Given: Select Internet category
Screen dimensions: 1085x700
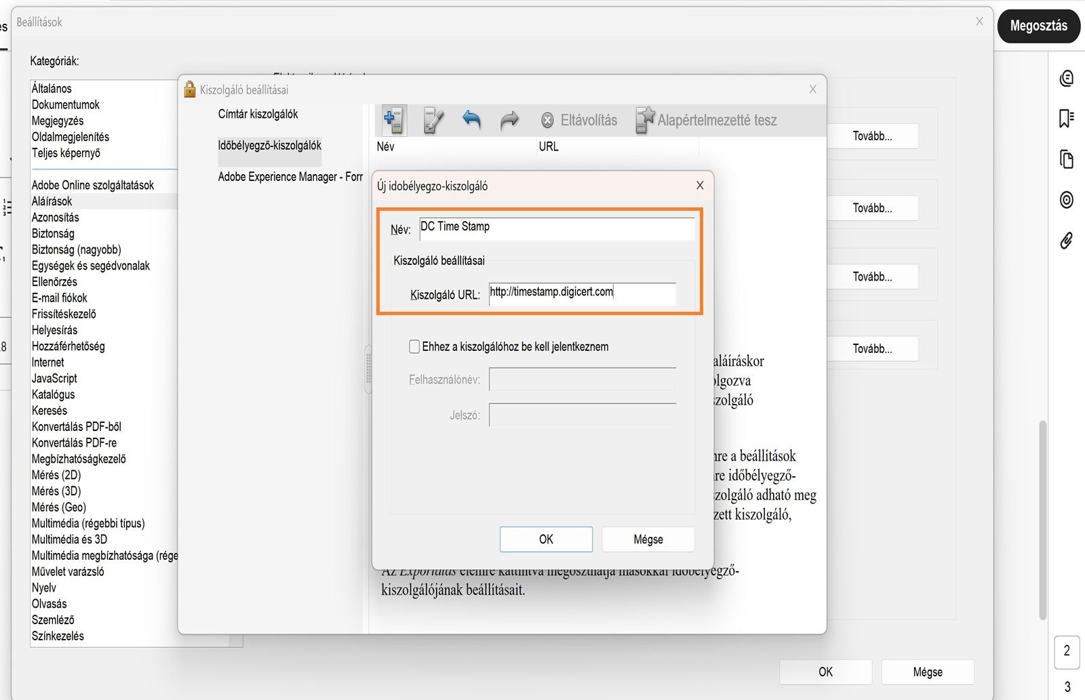Looking at the screenshot, I should 47,363.
